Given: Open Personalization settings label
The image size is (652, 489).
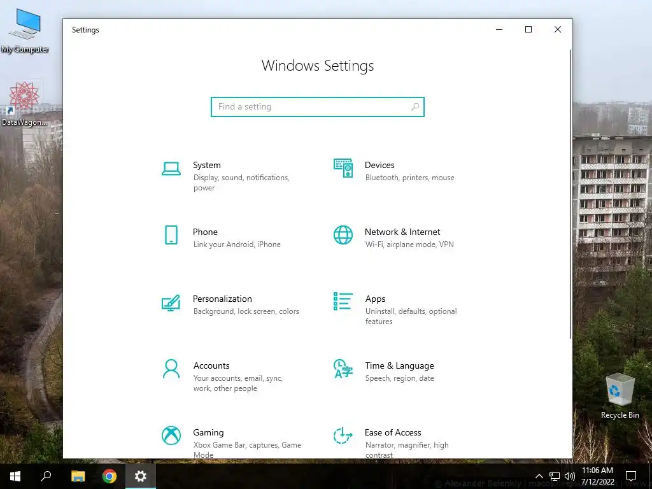Looking at the screenshot, I should (222, 299).
